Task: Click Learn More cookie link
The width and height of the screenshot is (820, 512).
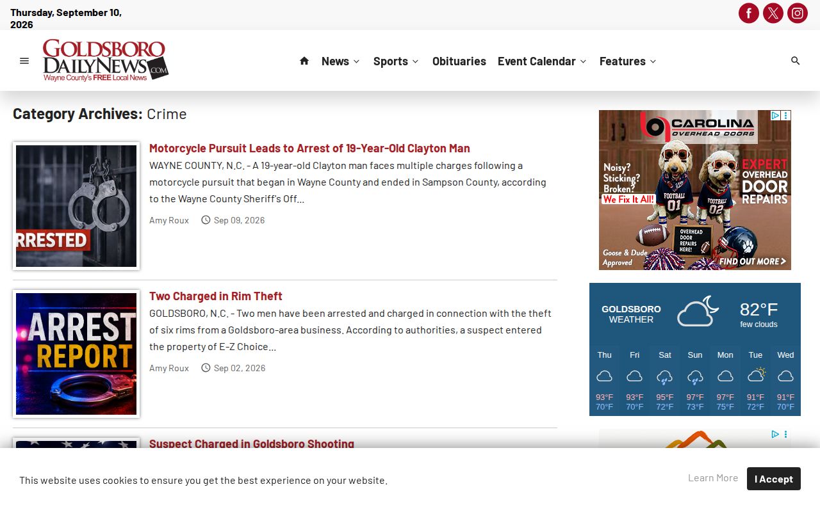Action: pyautogui.click(x=713, y=477)
